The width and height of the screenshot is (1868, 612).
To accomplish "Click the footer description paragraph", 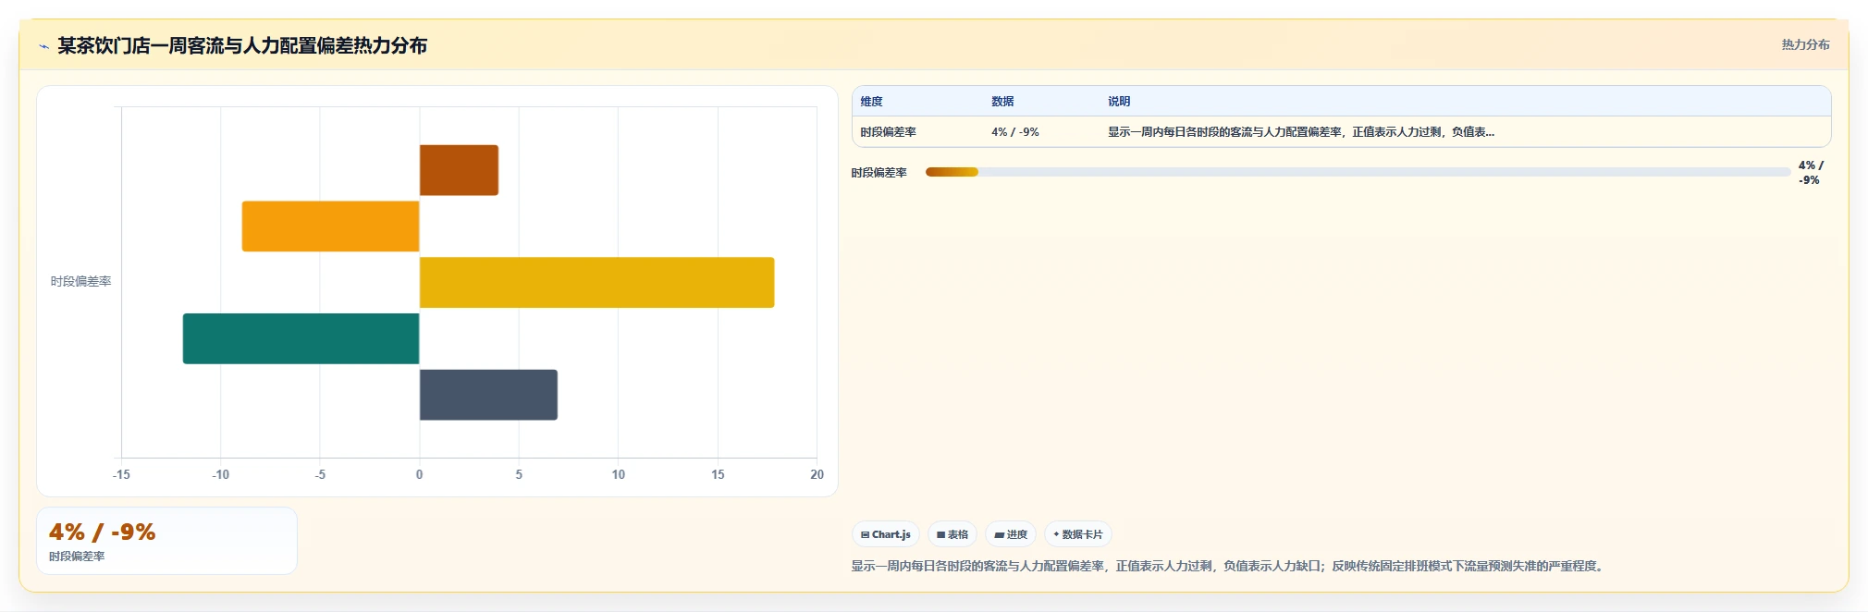I will 1229,566.
